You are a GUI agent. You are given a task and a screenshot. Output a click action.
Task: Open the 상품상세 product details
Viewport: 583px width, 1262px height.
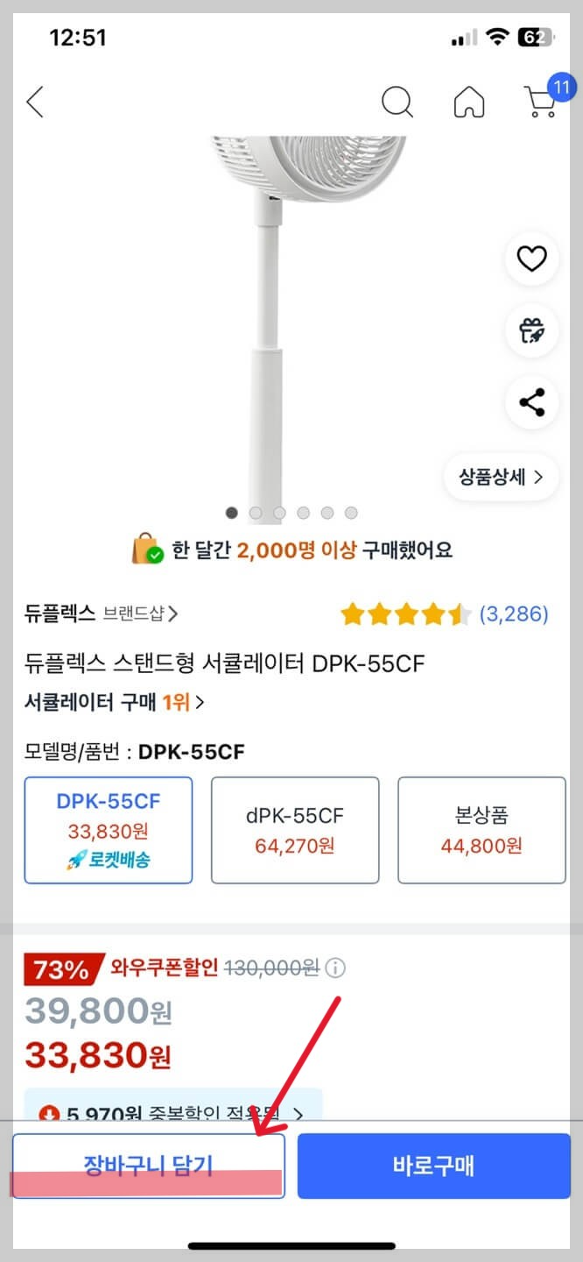click(x=501, y=476)
